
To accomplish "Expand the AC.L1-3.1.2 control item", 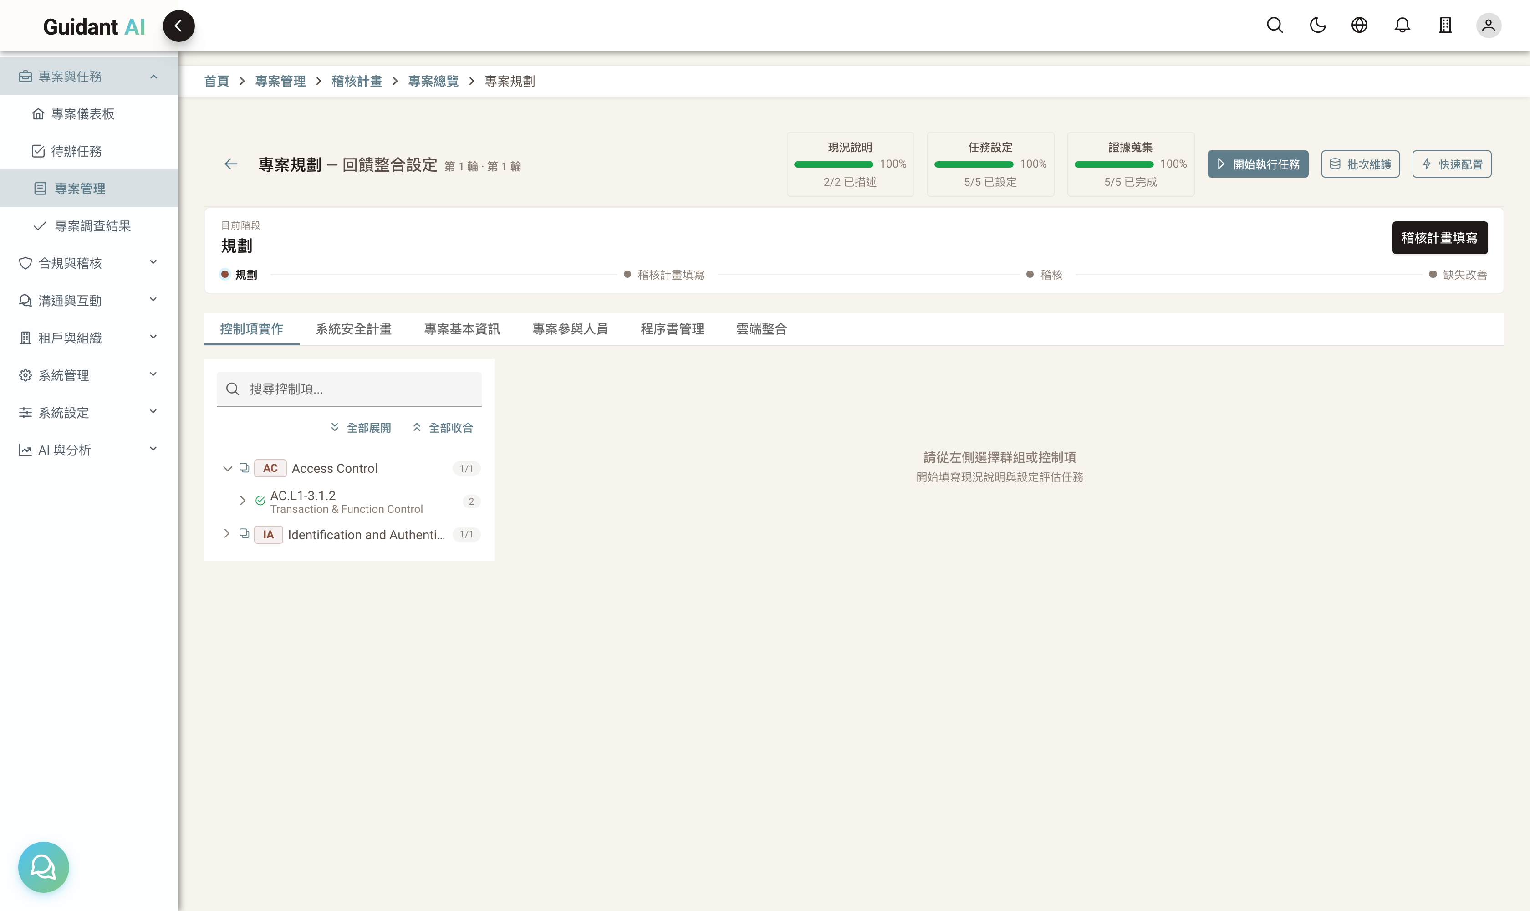I will (242, 501).
